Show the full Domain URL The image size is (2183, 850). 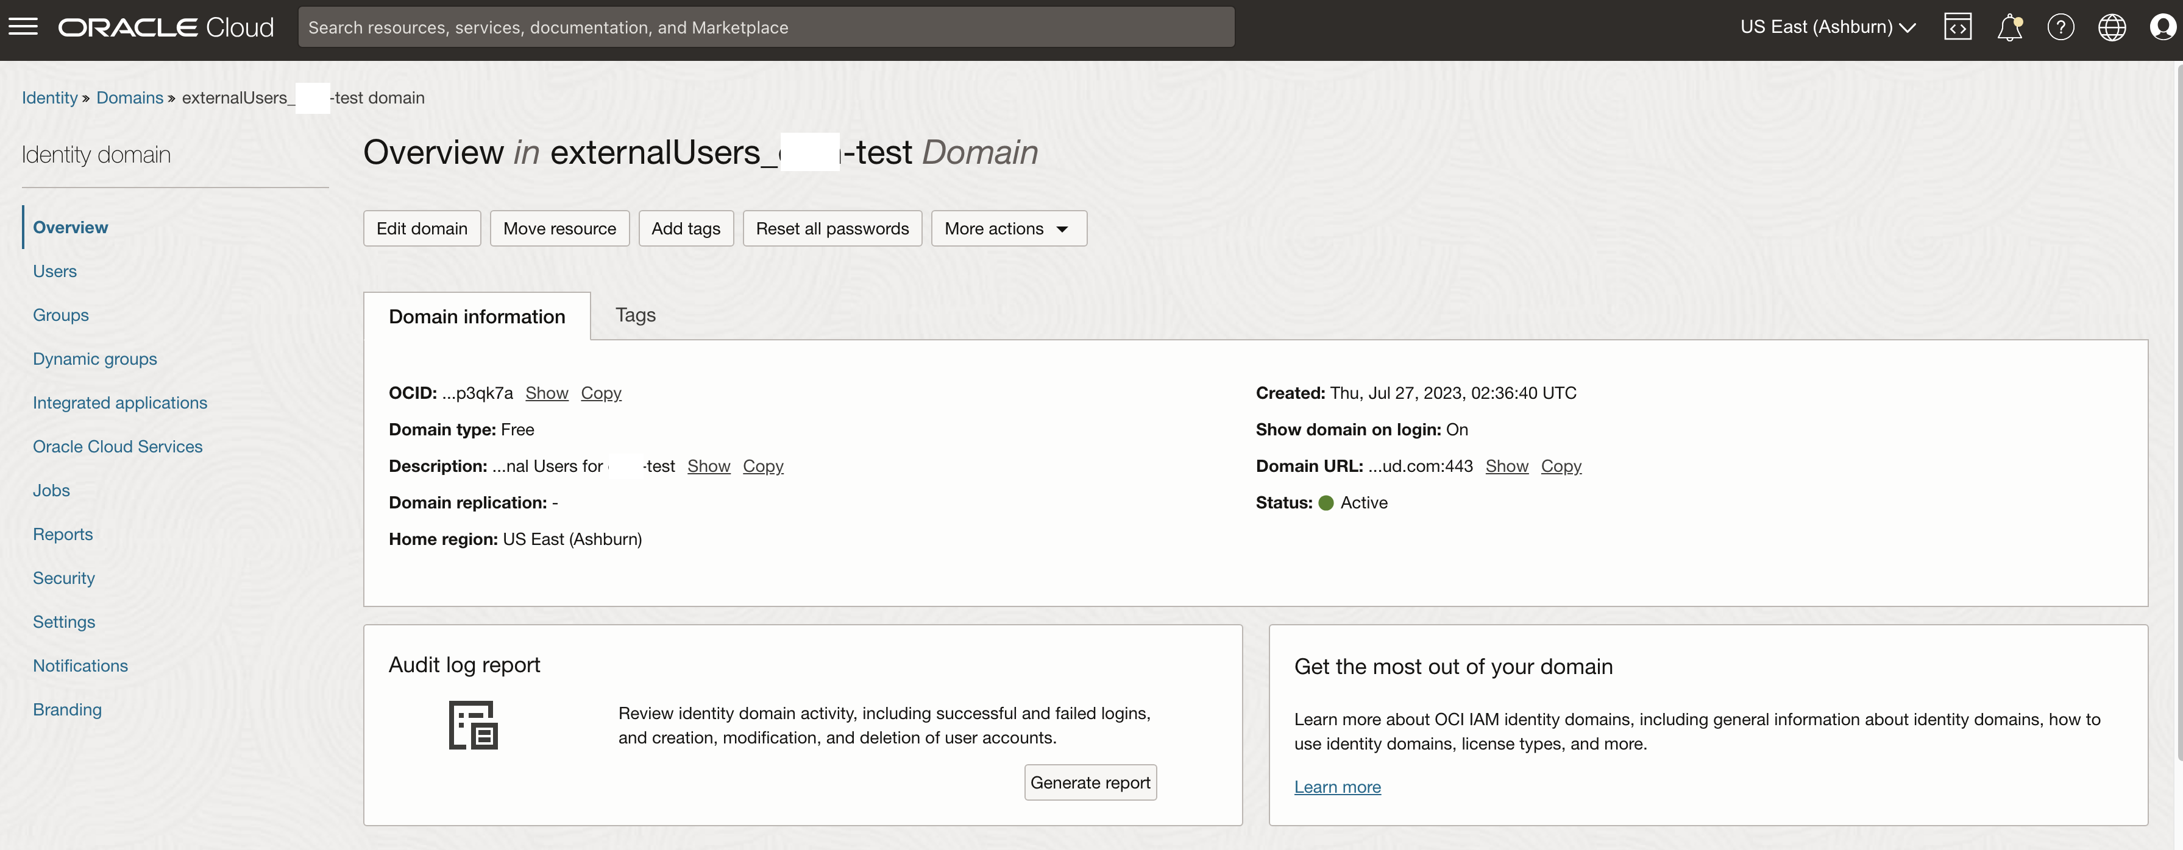(1507, 466)
